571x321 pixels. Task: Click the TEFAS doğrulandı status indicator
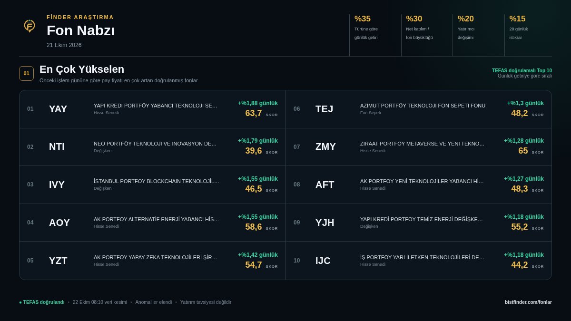(42, 302)
